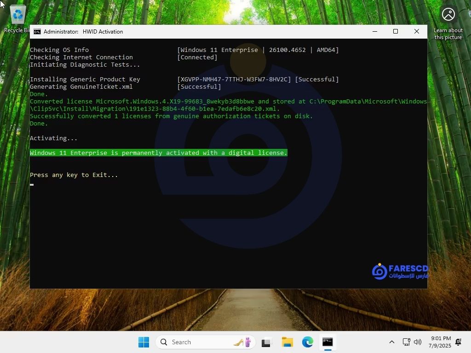The width and height of the screenshot is (471, 353).
Task: Launch File Explorer from the taskbar
Action: (x=287, y=342)
